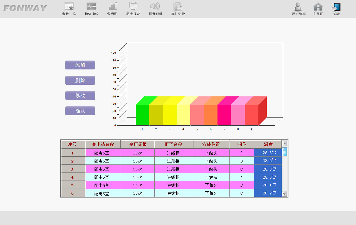The width and height of the screenshot is (356, 225).
Task: Select row number 5 header cell
Action: point(73,185)
